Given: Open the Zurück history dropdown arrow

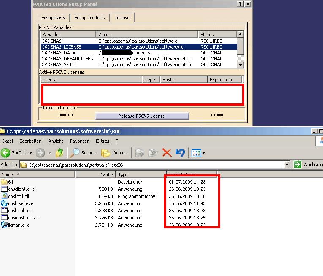Looking at the screenshot, I should coord(30,153).
